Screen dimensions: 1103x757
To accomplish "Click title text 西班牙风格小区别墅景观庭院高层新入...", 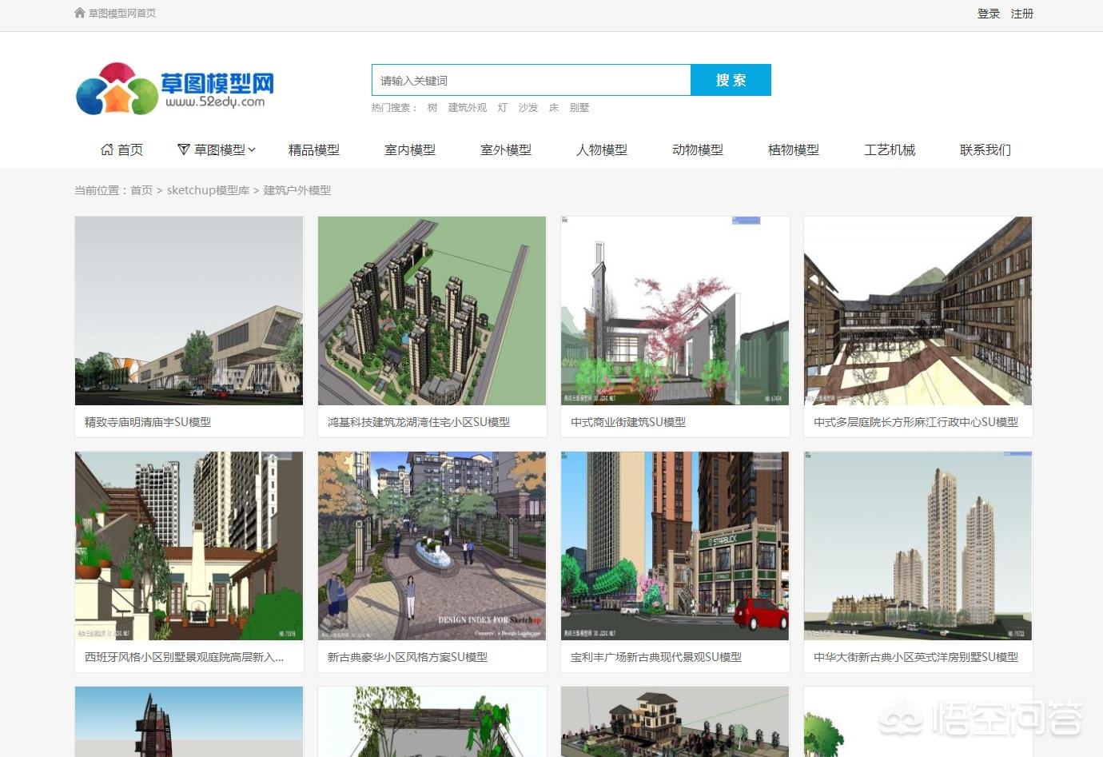I will [x=184, y=657].
